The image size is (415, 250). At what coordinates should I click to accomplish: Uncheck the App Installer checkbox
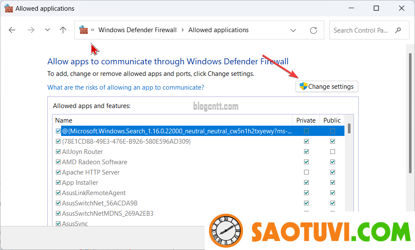tap(58, 182)
